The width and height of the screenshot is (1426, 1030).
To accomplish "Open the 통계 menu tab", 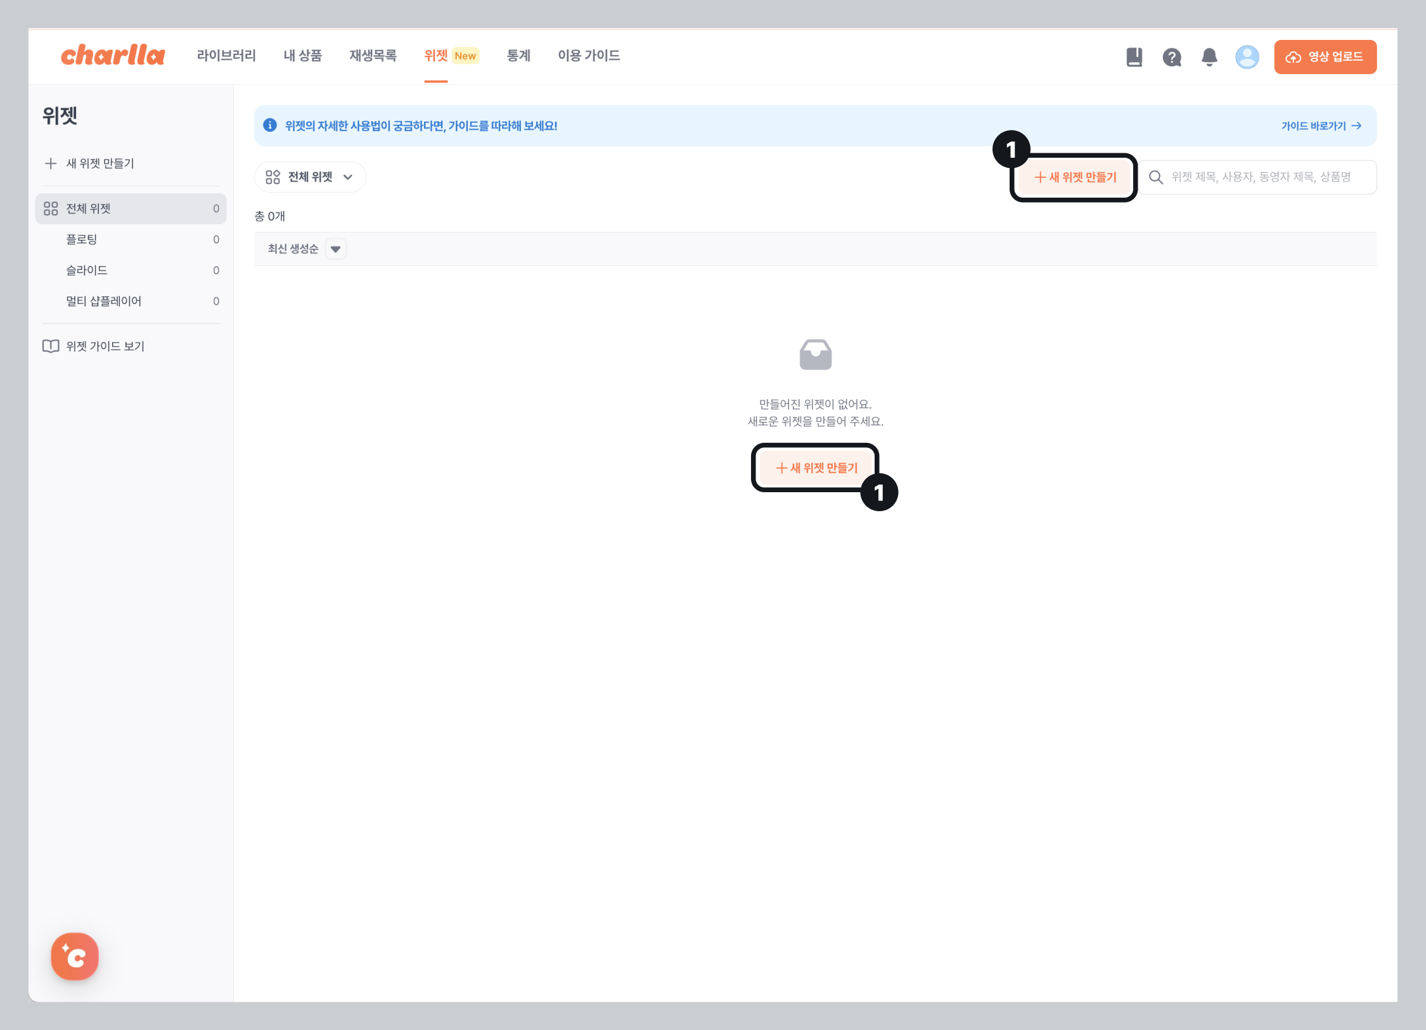I will click(518, 56).
